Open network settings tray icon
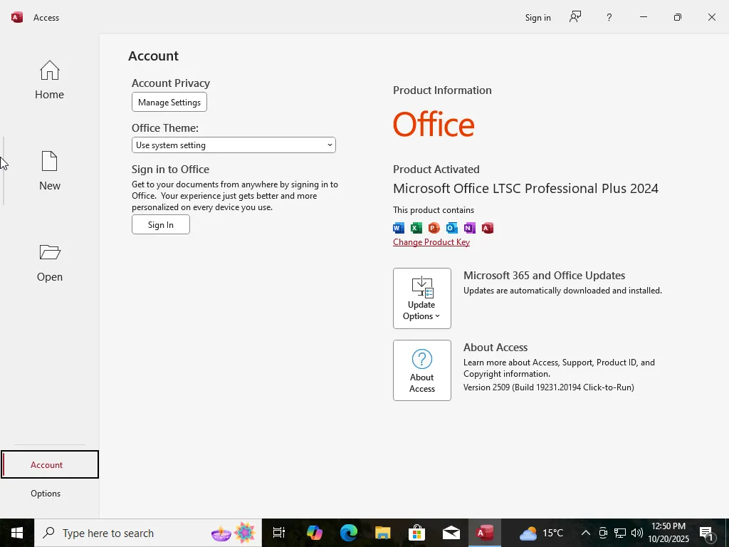The height and width of the screenshot is (547, 729). pyautogui.click(x=620, y=533)
